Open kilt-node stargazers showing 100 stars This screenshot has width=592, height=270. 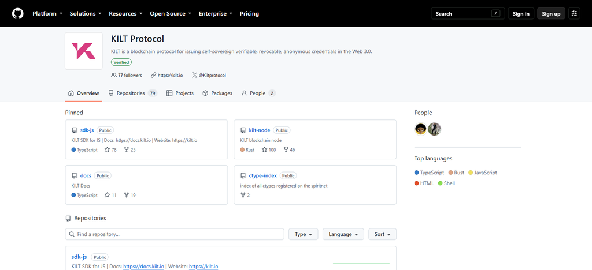point(269,150)
